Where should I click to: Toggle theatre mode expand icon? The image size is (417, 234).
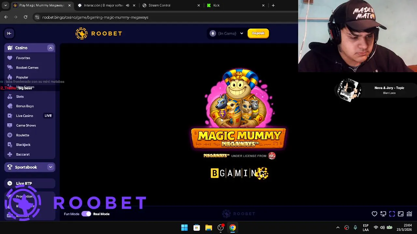[x=401, y=214]
